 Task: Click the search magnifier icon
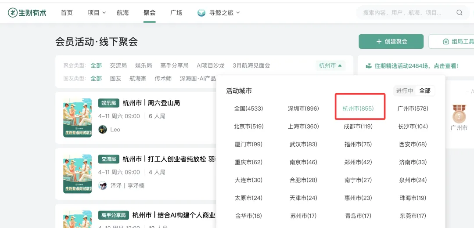point(459,13)
